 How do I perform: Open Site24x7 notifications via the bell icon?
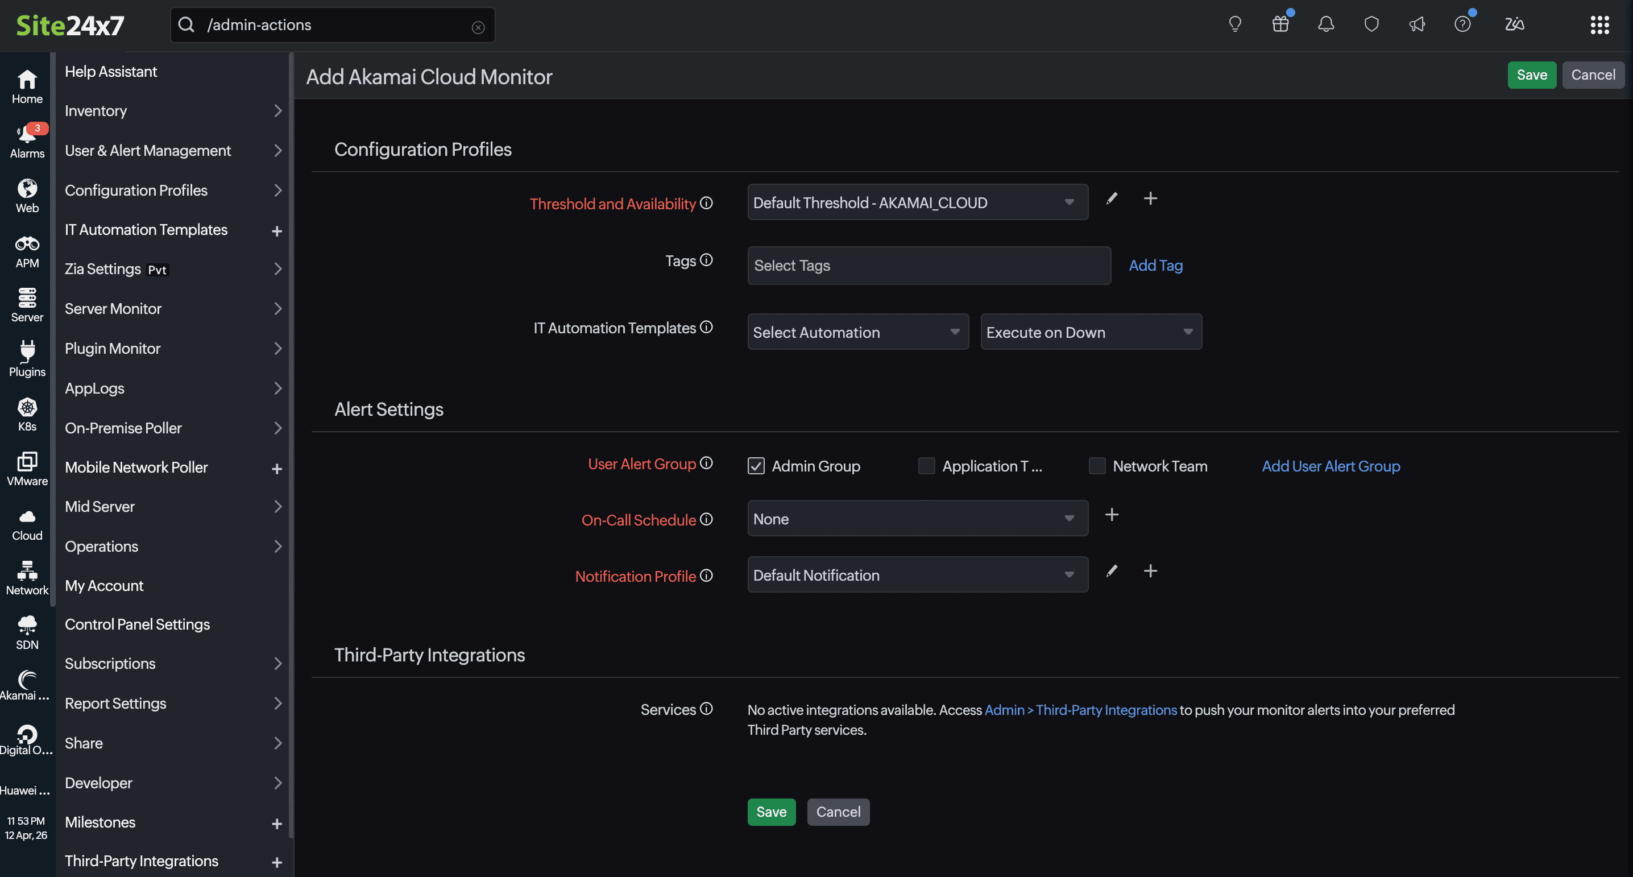(1325, 24)
